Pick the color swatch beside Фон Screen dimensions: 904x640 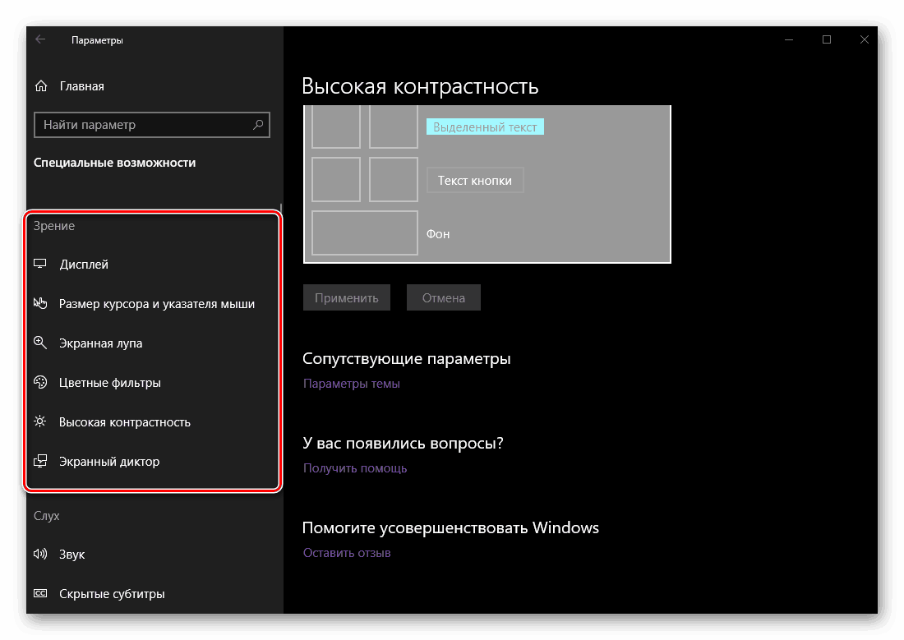[364, 233]
